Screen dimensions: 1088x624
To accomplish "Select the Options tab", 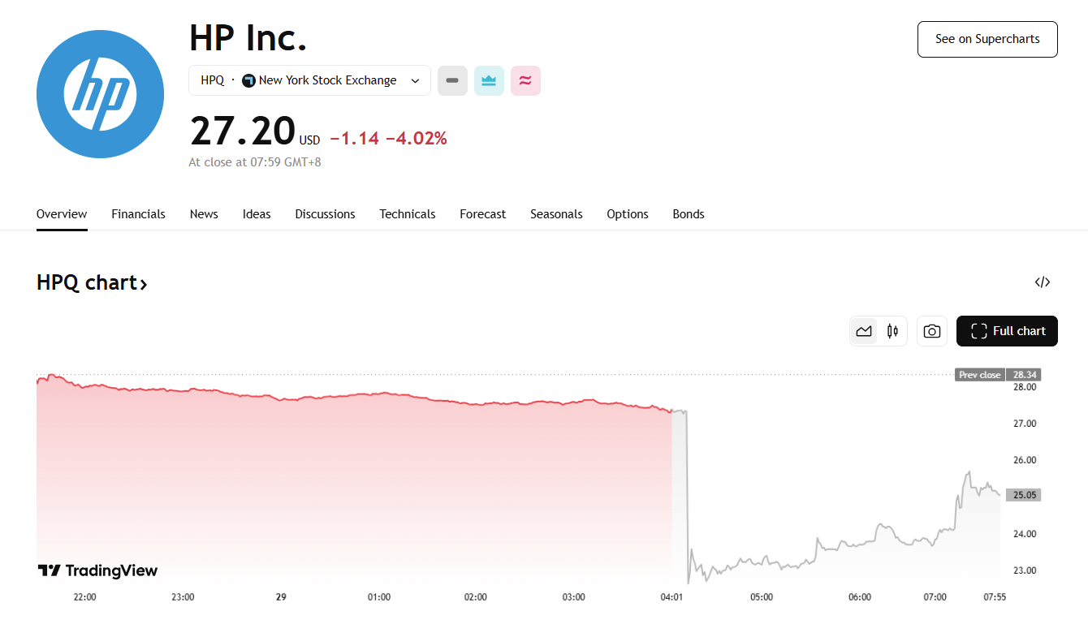I will click(627, 214).
